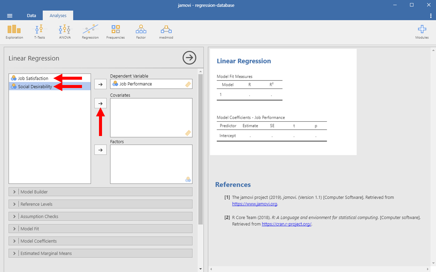Image resolution: width=436 pixels, height=272 pixels.
Task: Collapse options panel with circled arrow
Action: (x=189, y=58)
